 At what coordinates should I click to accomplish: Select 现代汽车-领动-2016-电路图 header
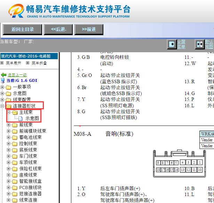pyautogui.click(x=29, y=56)
